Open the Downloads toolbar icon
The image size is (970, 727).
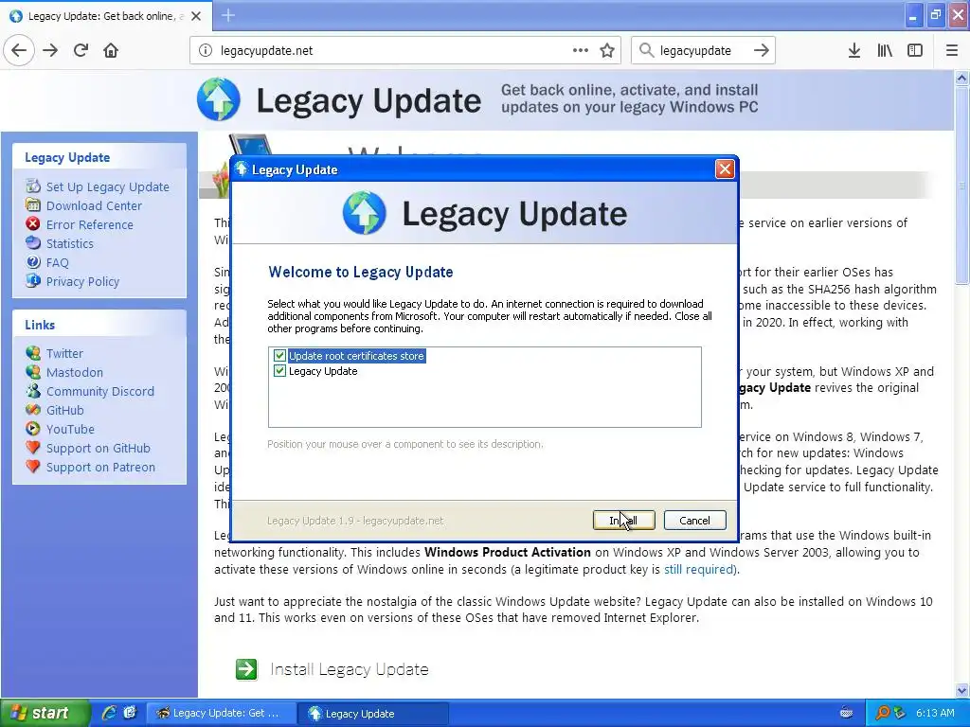tap(854, 50)
